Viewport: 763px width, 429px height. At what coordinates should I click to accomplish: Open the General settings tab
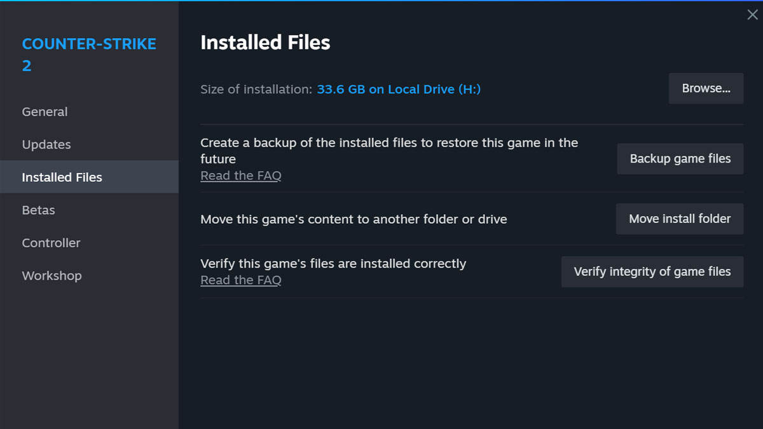45,112
